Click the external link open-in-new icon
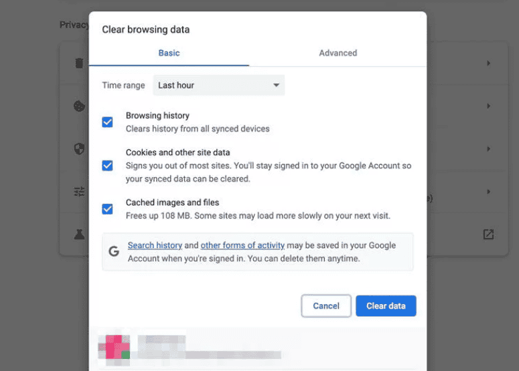The image size is (519, 371). tap(488, 235)
